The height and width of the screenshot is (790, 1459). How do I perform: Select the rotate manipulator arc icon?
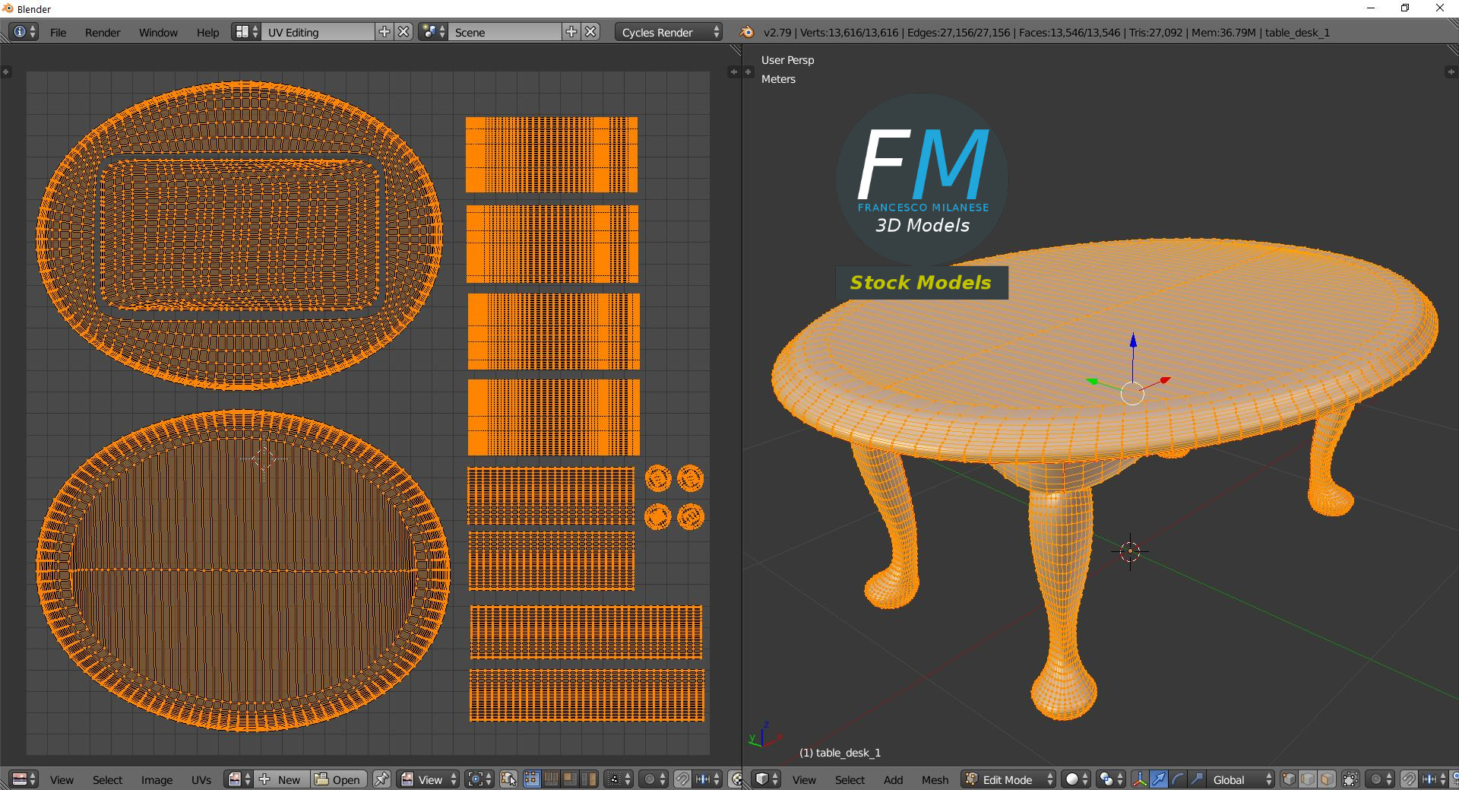point(1177,779)
